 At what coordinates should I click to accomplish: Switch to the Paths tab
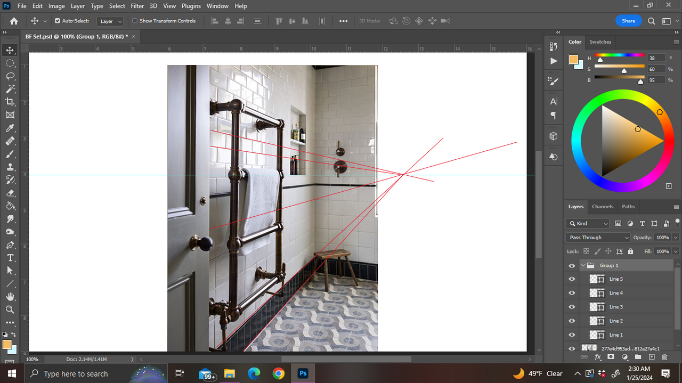628,207
